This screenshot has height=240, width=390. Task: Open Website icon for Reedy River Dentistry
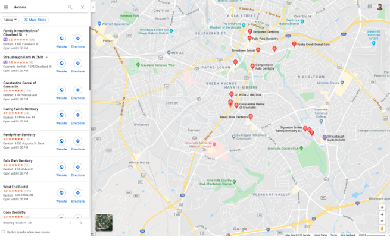coord(61,141)
